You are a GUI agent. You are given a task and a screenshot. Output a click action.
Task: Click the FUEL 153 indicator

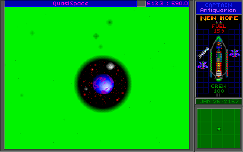(x=219, y=28)
